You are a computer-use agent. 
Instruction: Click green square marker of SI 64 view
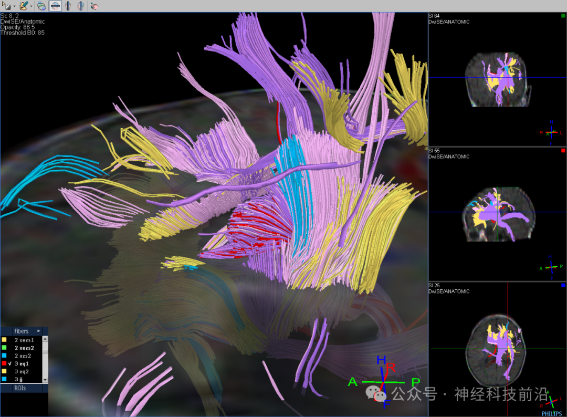(563, 16)
